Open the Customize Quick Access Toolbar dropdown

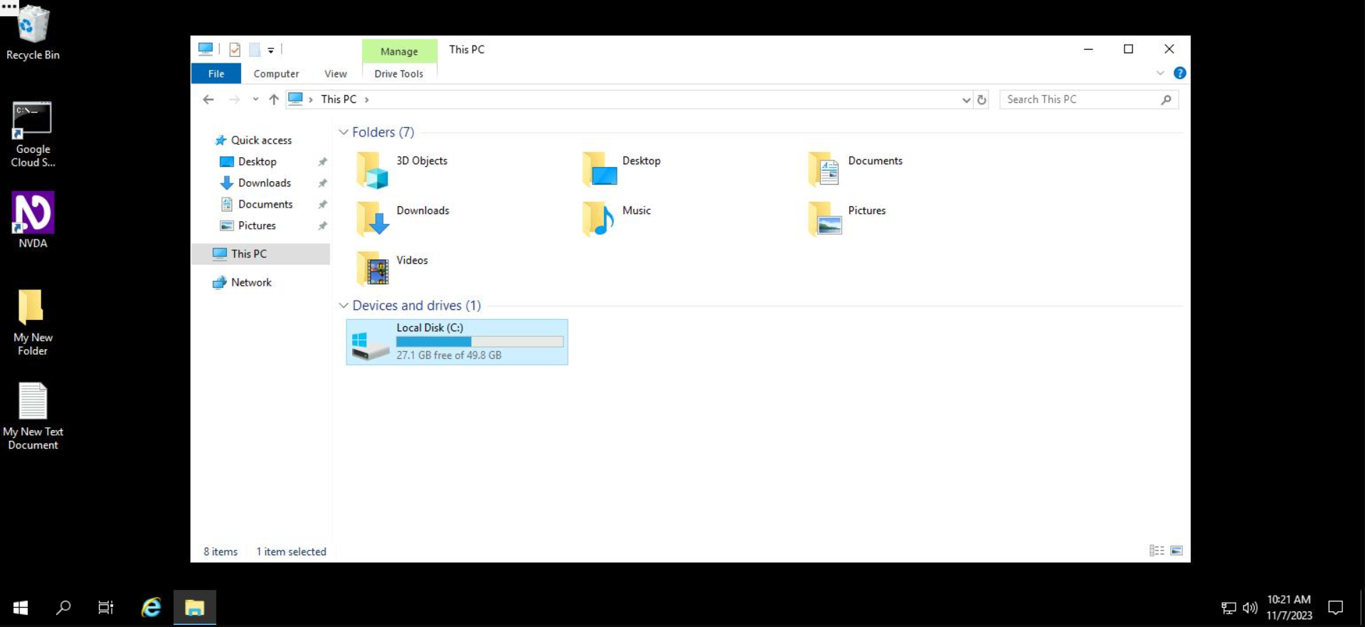(271, 50)
